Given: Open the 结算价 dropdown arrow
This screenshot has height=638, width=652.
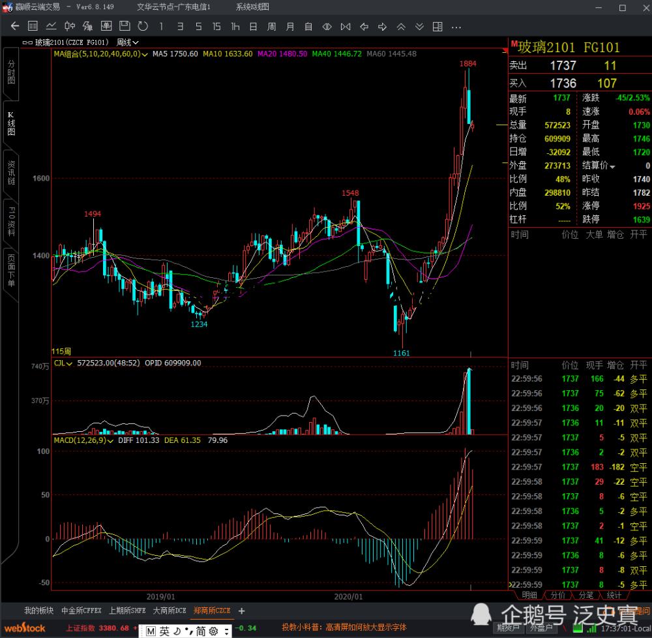Looking at the screenshot, I should (612, 166).
